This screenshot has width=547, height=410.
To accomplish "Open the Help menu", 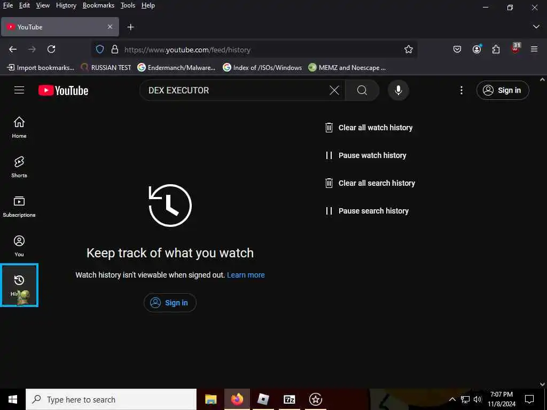I will click(x=148, y=5).
